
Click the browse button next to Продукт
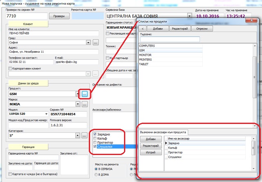tap(85, 94)
